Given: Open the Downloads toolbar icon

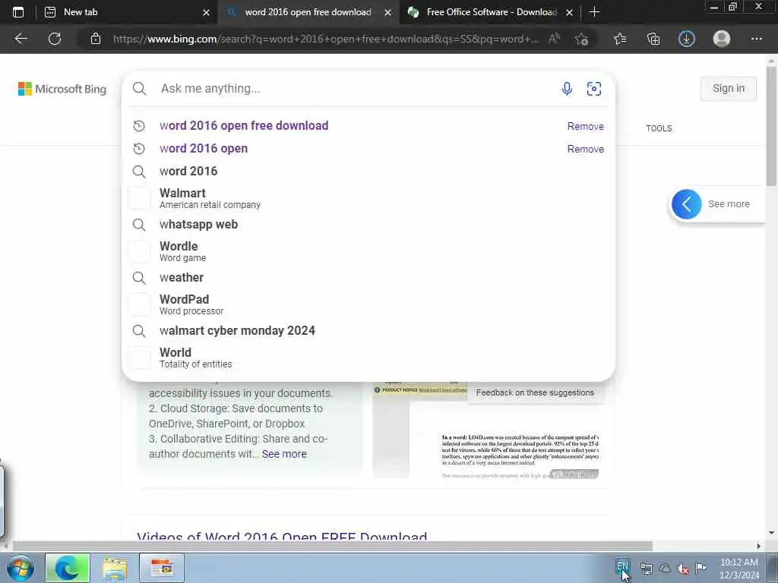Looking at the screenshot, I should coord(687,39).
